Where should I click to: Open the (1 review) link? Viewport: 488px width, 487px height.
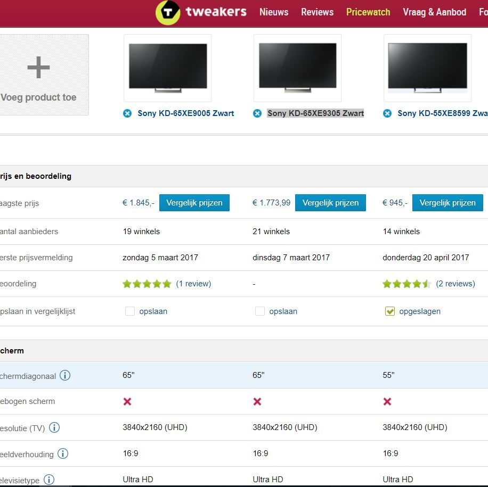click(x=193, y=284)
